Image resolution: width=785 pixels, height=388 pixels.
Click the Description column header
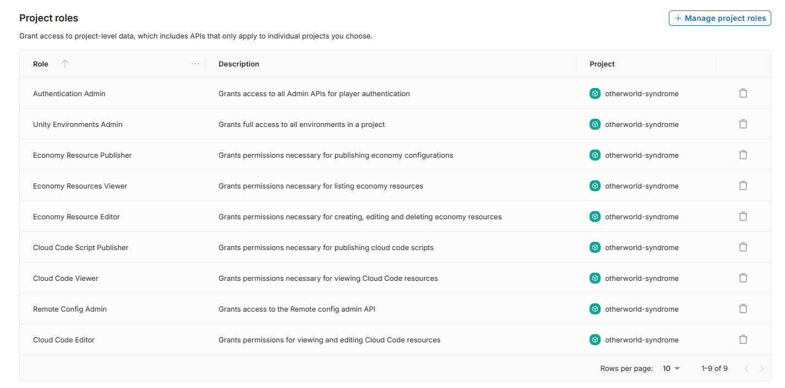click(239, 64)
